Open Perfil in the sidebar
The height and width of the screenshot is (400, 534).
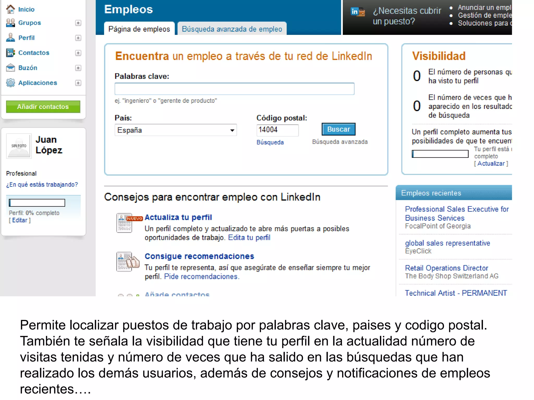click(26, 38)
